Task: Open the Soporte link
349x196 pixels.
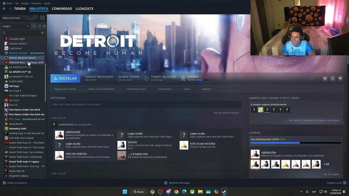Action: 206,89
